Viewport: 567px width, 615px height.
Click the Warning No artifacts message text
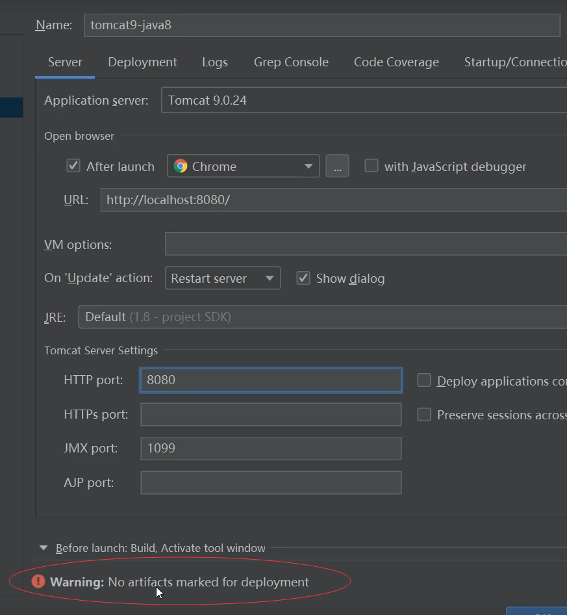179,582
